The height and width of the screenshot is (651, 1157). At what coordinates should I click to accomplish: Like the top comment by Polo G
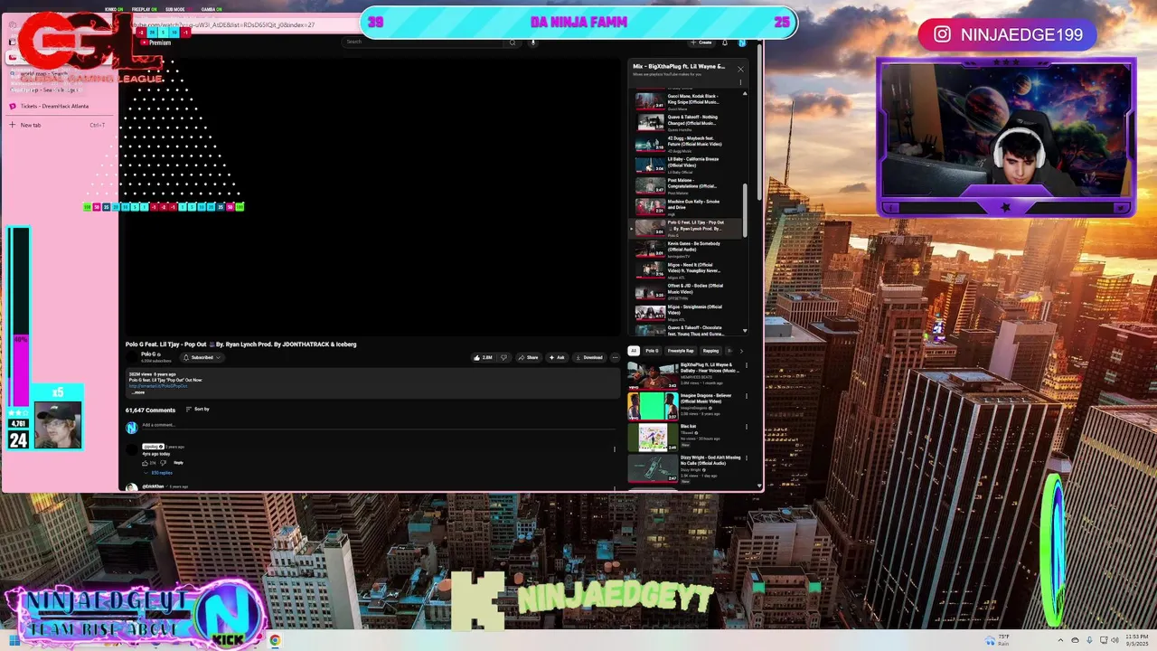point(146,463)
